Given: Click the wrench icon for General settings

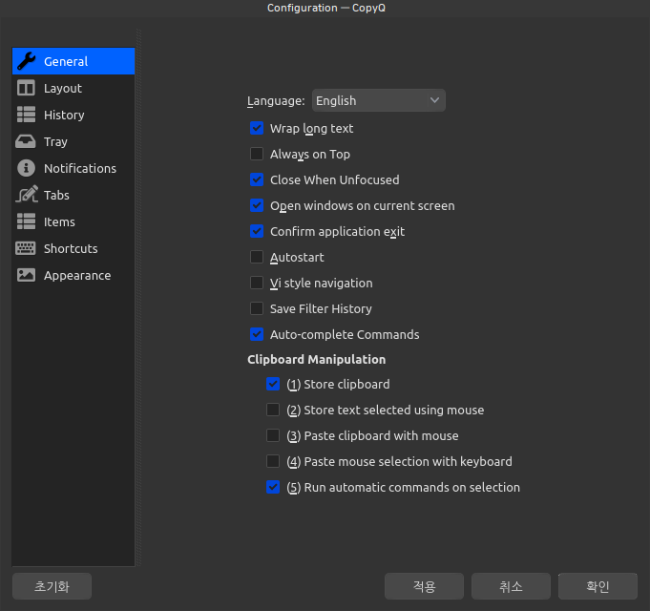Looking at the screenshot, I should 27,61.
